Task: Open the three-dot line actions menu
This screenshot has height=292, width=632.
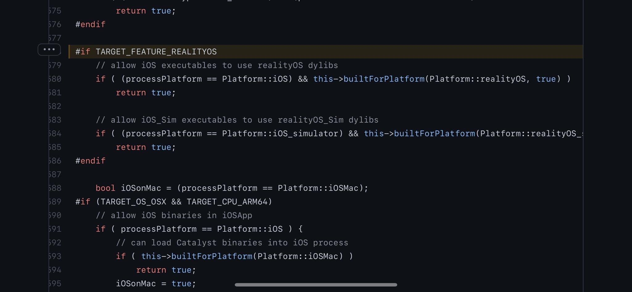Action: tap(49, 49)
